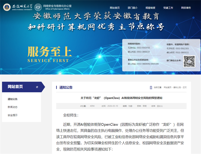Select 通知公告 in left sidebar
This screenshot has height=154, width=201.
coord(13,99)
